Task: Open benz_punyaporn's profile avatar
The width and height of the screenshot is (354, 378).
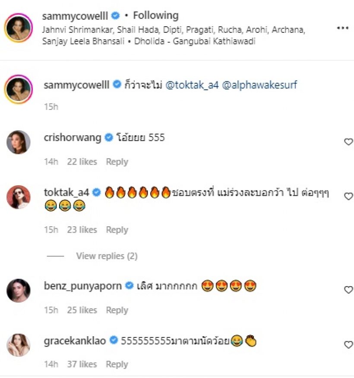Action: (19, 291)
